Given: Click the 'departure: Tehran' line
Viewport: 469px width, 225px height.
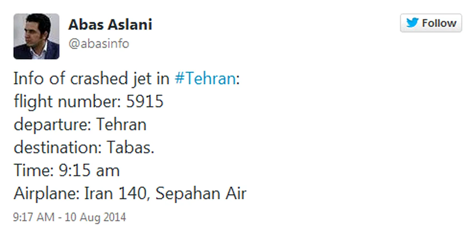Looking at the screenshot, I should point(80,125).
